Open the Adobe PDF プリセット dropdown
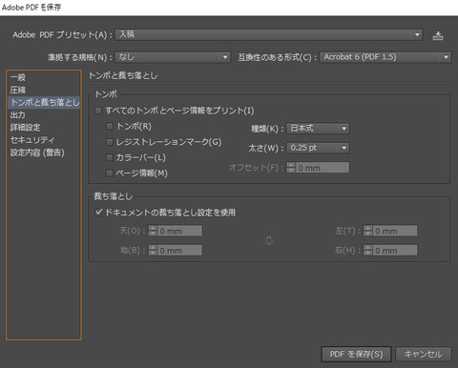The height and width of the screenshot is (368, 458). coord(269,34)
